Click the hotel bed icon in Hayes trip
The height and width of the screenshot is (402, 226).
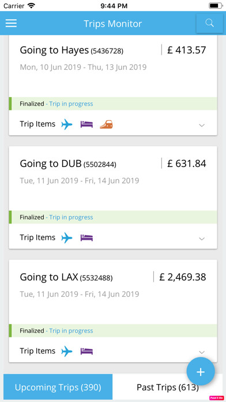[86, 125]
